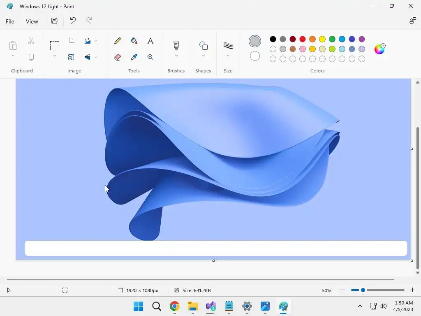Select the Magnifier tool

click(x=150, y=57)
